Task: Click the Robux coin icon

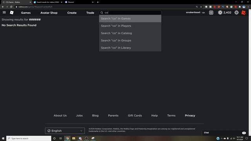Action: coord(220,13)
